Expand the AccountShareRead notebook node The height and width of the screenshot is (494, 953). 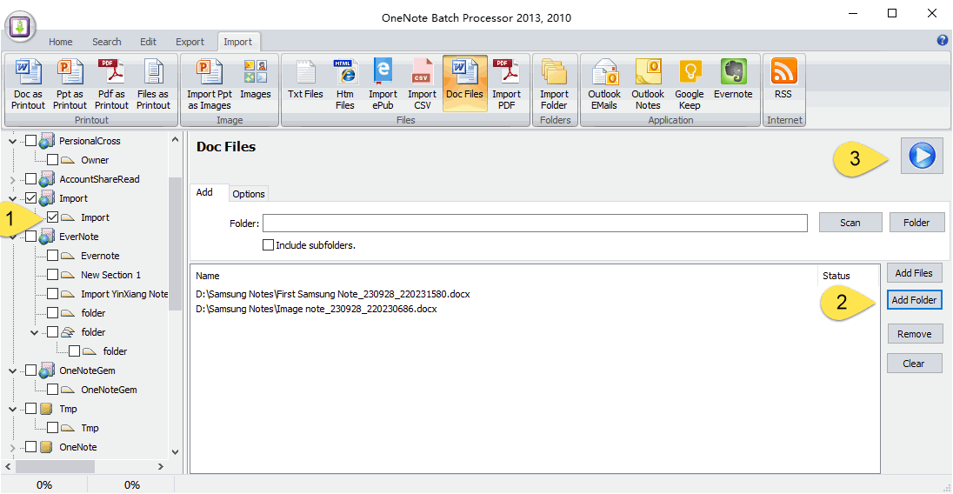click(x=12, y=179)
